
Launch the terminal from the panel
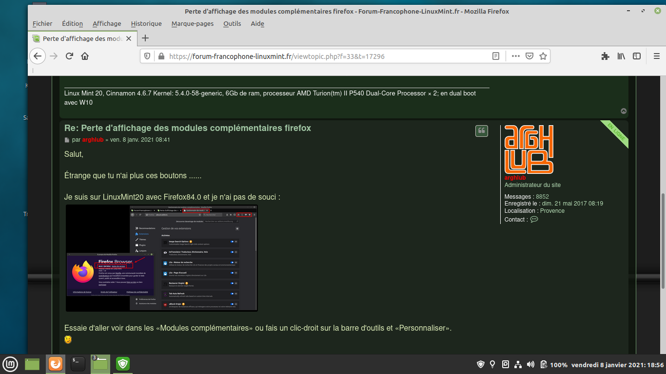point(78,364)
